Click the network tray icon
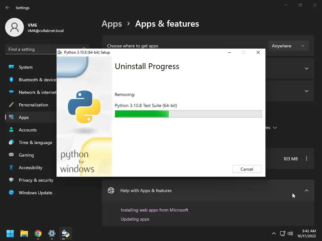This screenshot has width=322, height=241. point(283,233)
